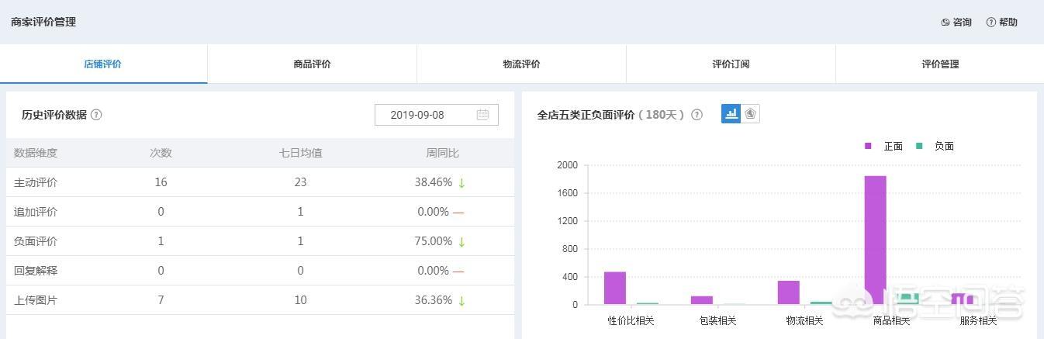The width and height of the screenshot is (1044, 339).
Task: Toggle the 正面 purple legend swatch
Action: point(869,146)
